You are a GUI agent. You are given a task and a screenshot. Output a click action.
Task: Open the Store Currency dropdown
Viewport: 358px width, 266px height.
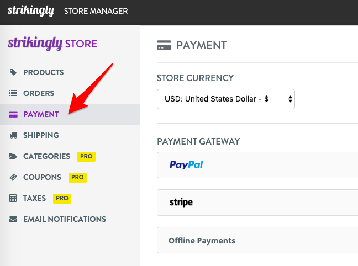(226, 99)
